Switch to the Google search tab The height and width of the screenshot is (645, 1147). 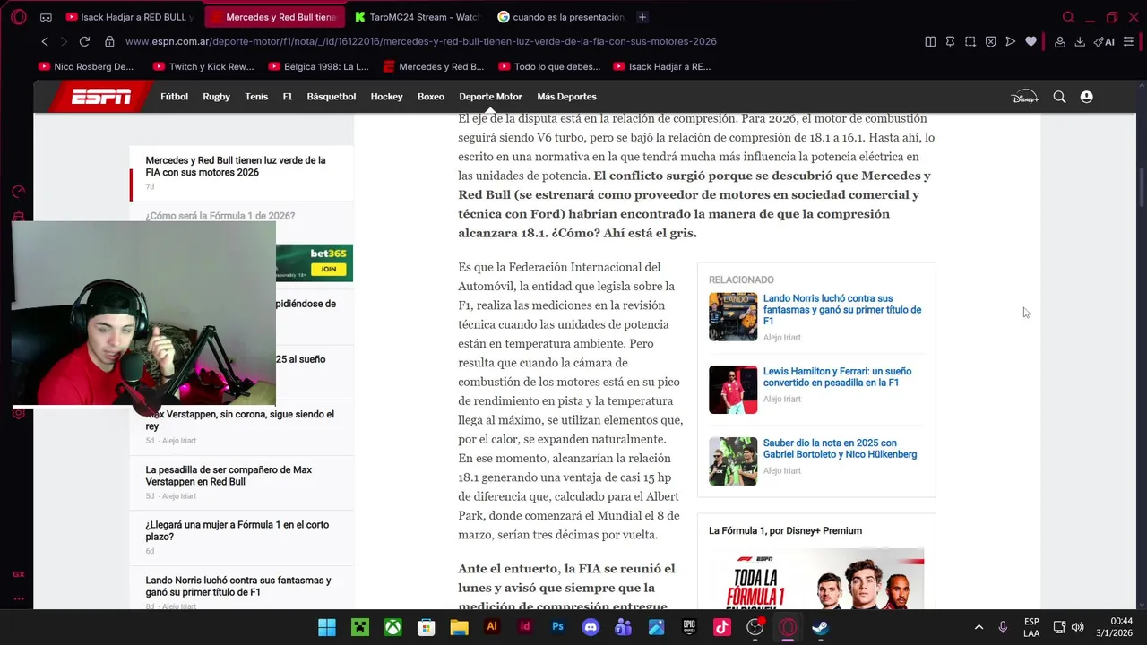point(560,17)
